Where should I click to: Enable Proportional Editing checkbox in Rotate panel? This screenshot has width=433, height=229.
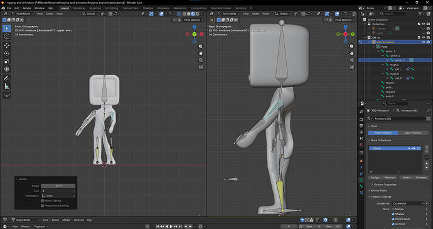point(42,206)
